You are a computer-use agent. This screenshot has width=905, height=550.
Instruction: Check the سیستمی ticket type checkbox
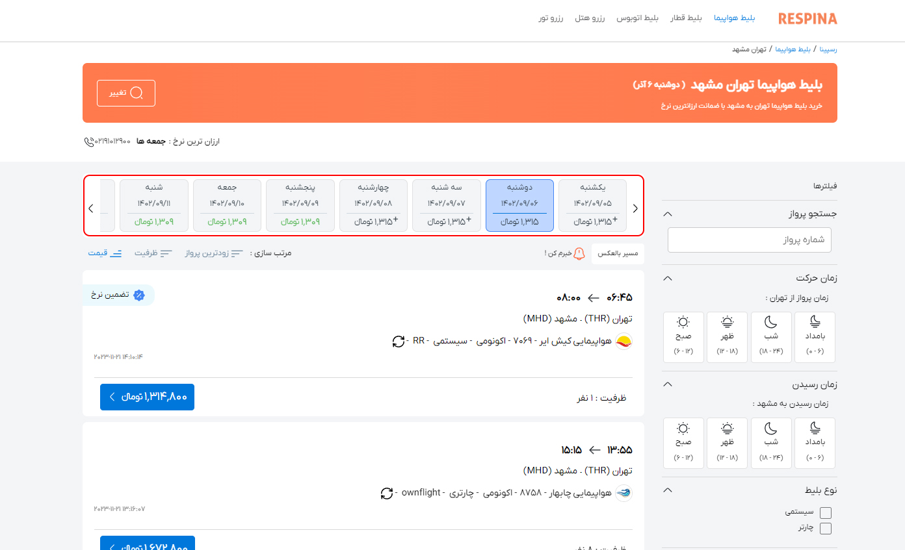[x=825, y=512]
